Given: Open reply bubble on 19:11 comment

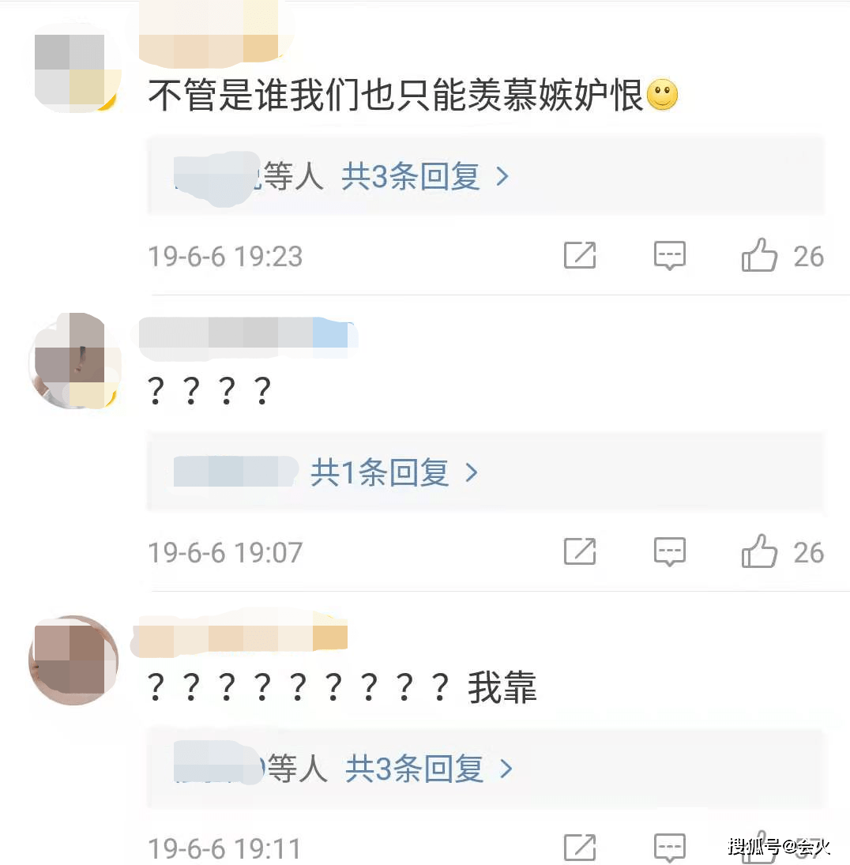Looking at the screenshot, I should [x=670, y=848].
